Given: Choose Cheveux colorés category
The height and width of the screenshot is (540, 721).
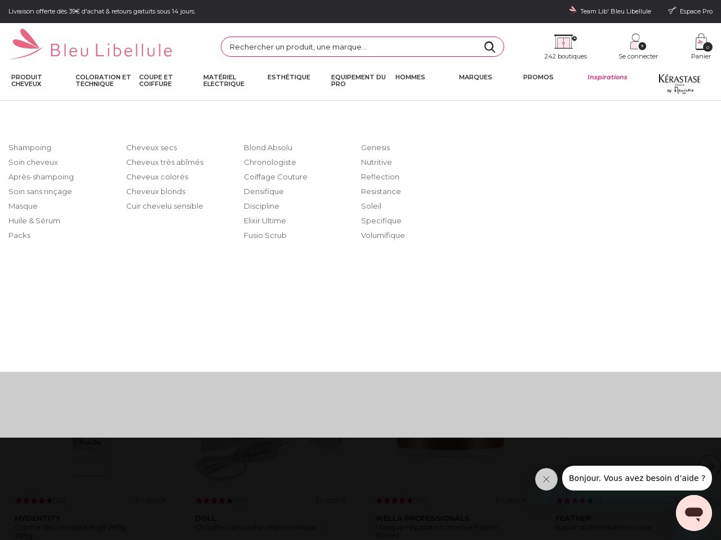Looking at the screenshot, I should (x=157, y=177).
